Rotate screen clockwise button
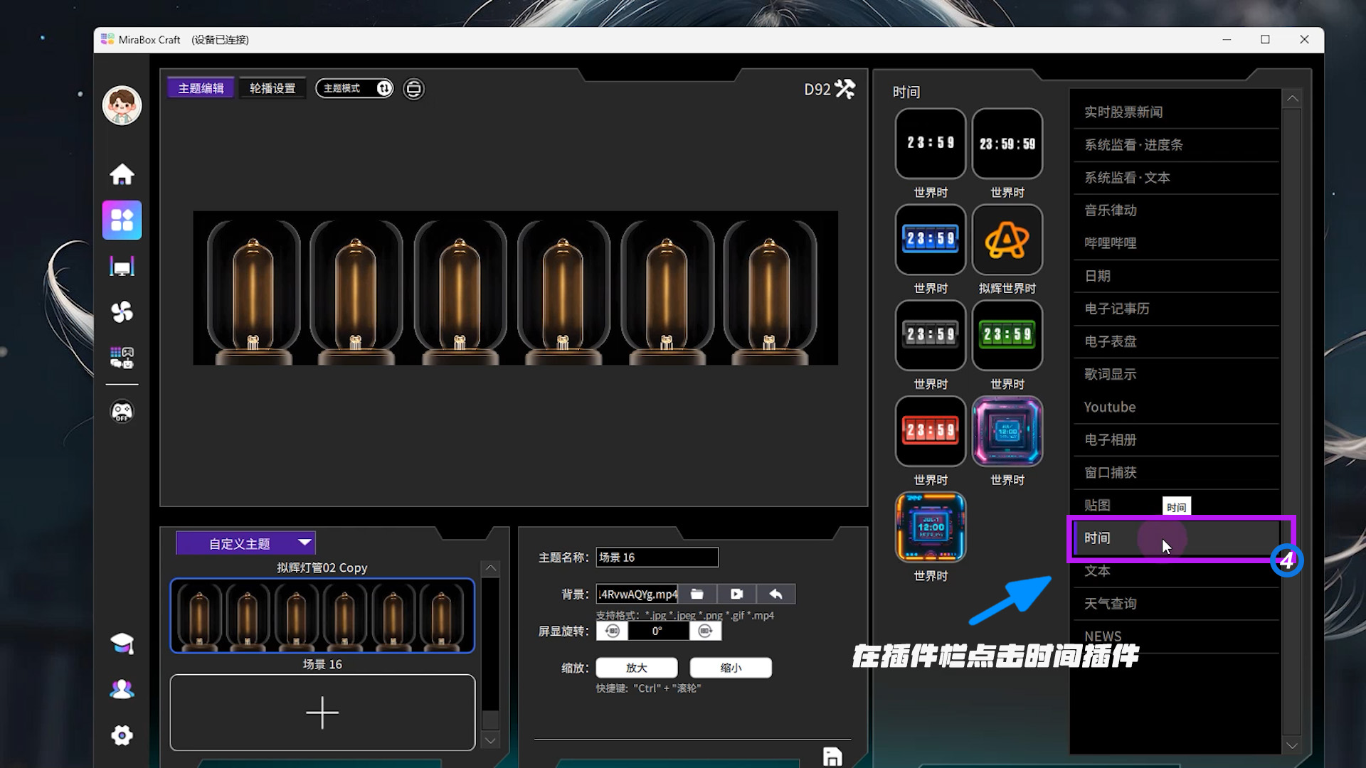1366x768 pixels. (705, 631)
